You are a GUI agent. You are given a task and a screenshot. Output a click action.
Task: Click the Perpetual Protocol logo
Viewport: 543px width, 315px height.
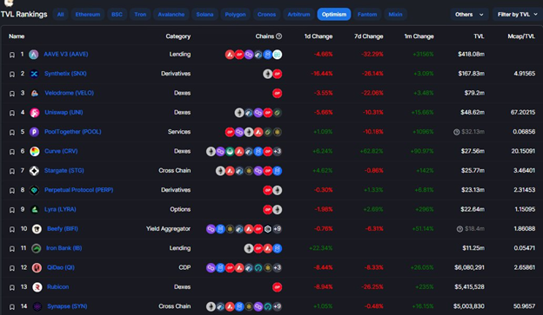(x=34, y=190)
